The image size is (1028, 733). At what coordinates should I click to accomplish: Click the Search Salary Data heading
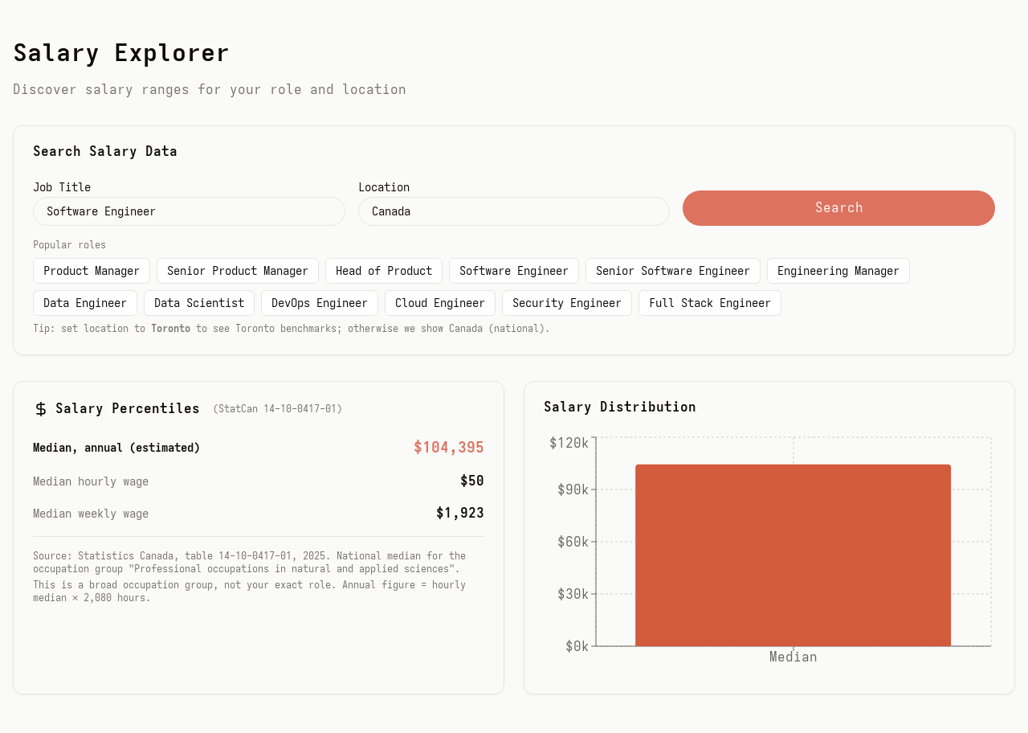tap(105, 152)
